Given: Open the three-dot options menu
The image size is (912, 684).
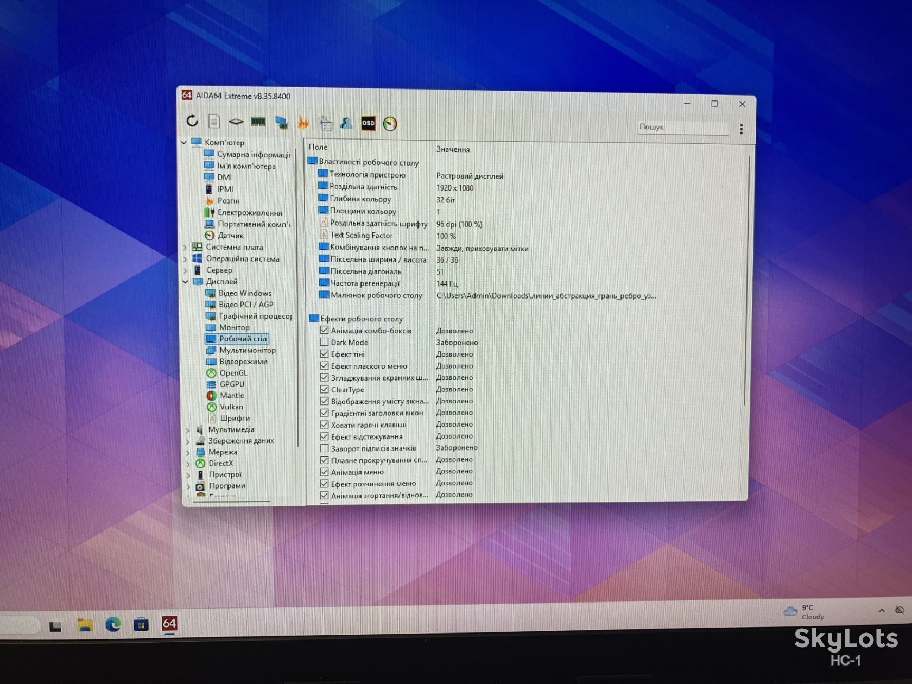Looking at the screenshot, I should pyautogui.click(x=741, y=129).
